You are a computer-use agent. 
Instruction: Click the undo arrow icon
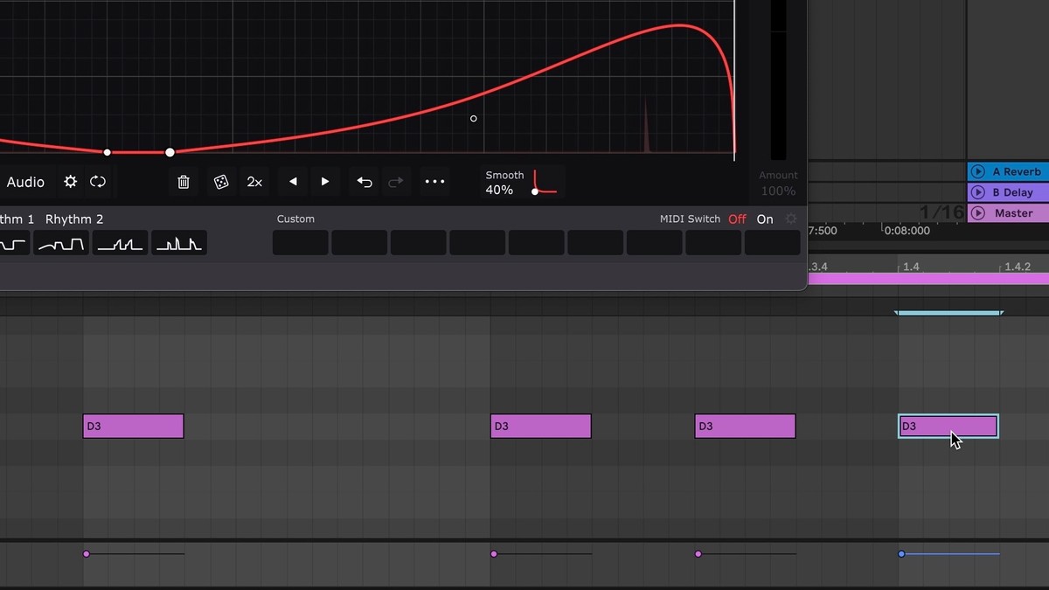(365, 182)
